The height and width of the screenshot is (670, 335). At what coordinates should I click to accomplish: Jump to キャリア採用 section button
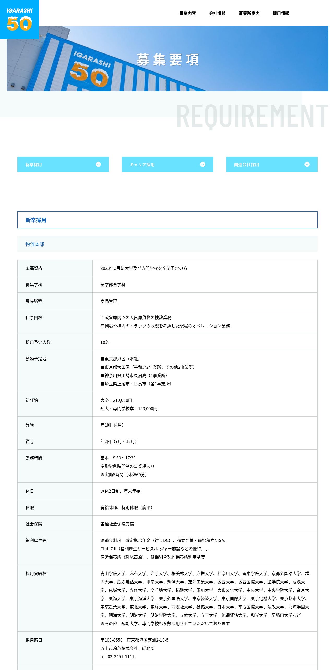[167, 164]
